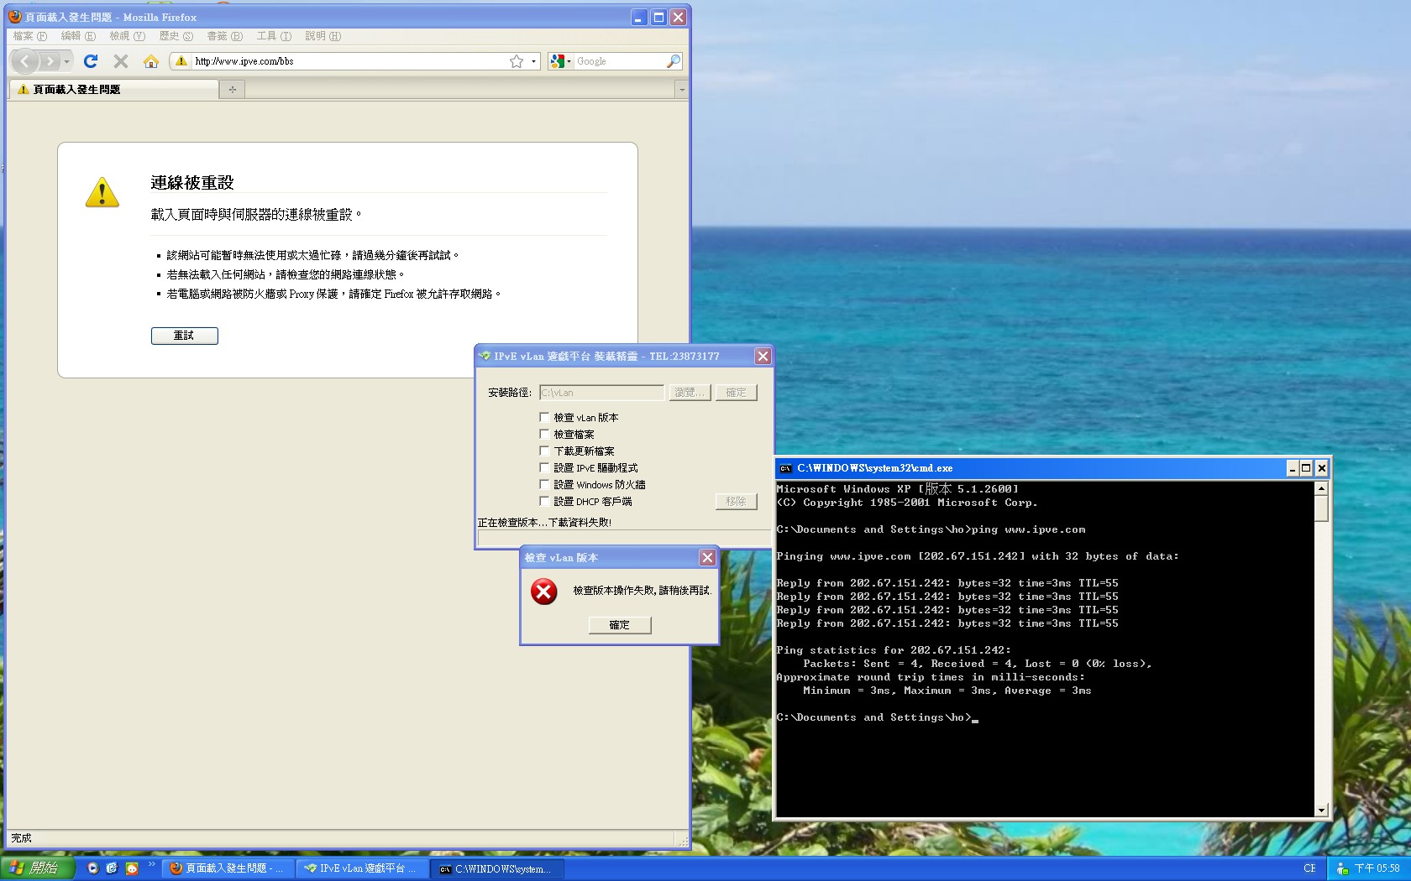The image size is (1411, 881).
Task: Open the 工具 tools menu
Action: coord(274,36)
